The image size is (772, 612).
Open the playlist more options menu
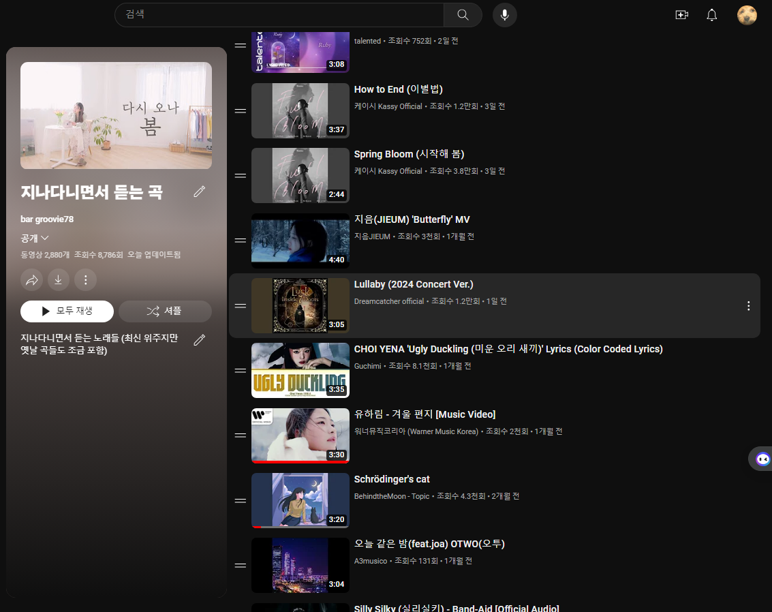pos(85,280)
